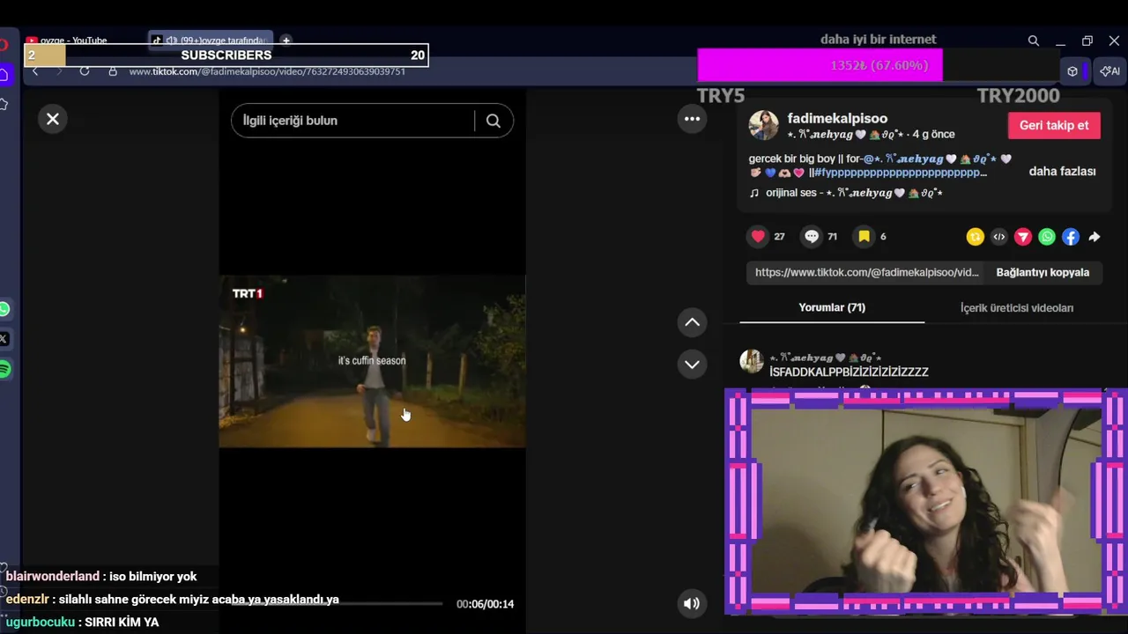1128x634 pixels.
Task: Open X (Twitter) in the browser sidebar
Action: (4, 339)
